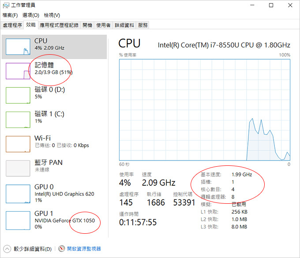Select 磁碟 1 (C:) disk graph icon

tap(18, 120)
